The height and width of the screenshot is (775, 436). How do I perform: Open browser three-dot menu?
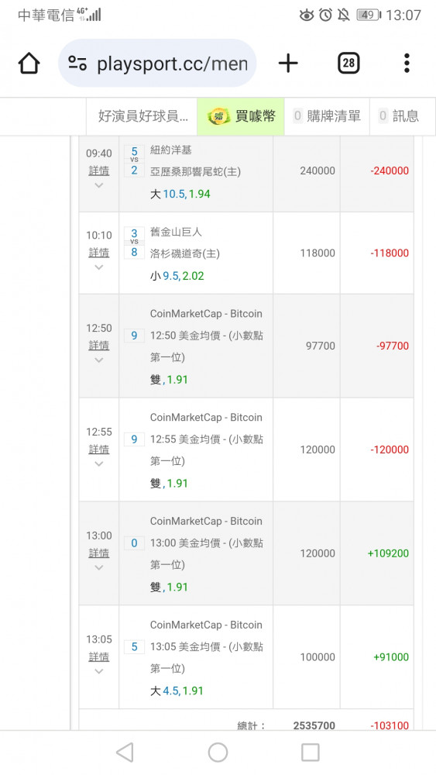[x=407, y=64]
